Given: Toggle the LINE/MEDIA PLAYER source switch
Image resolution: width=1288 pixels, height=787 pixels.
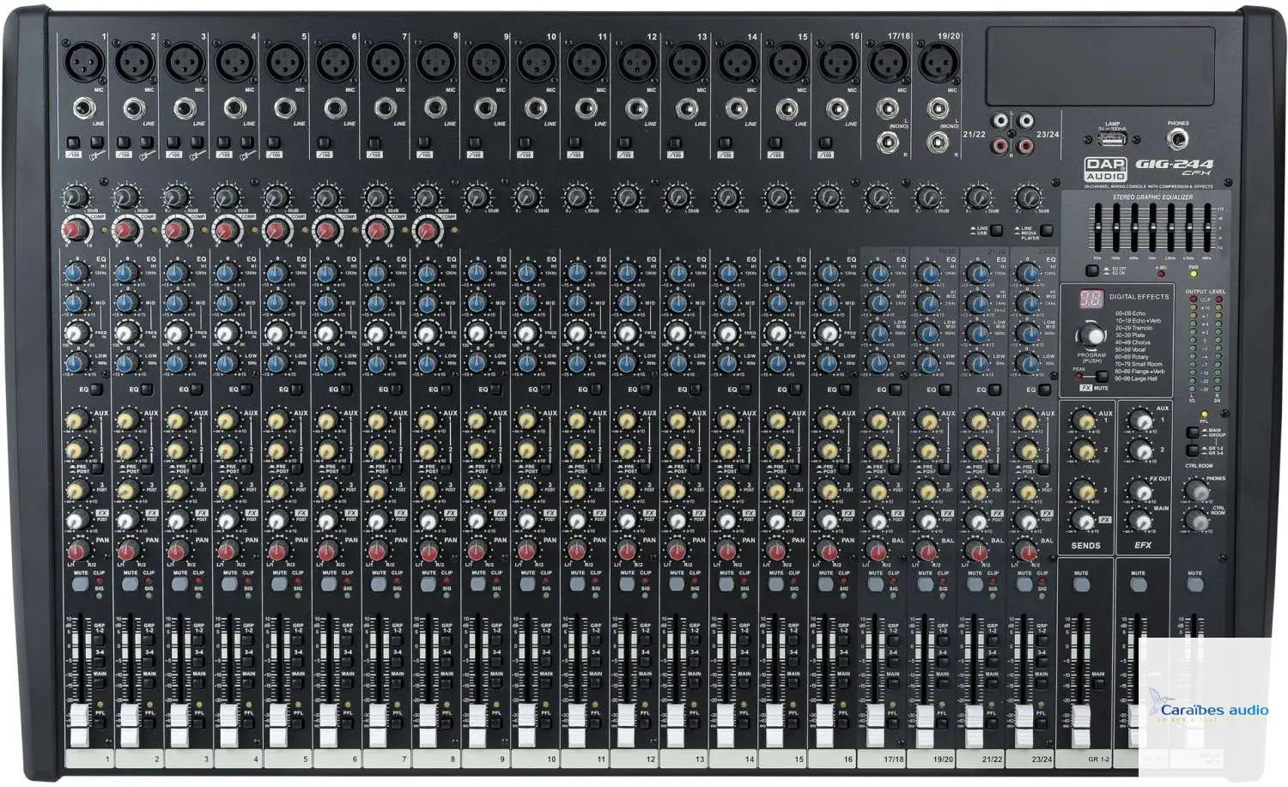Looking at the screenshot, I should [x=1046, y=231].
